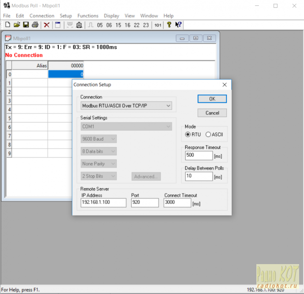Open the 2 Stop Bits dropdown
The image size is (304, 294).
99,176
